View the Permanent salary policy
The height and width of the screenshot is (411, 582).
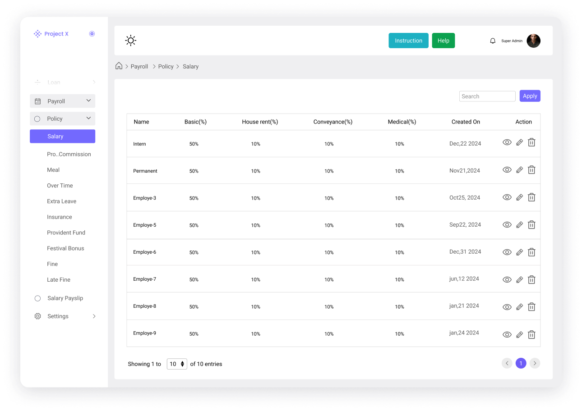(x=507, y=170)
